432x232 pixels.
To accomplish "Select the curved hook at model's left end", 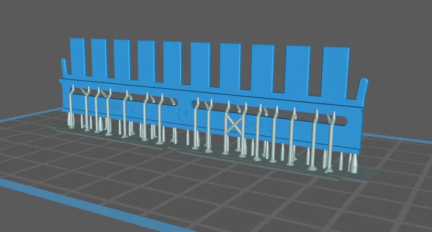I will point(64,66).
